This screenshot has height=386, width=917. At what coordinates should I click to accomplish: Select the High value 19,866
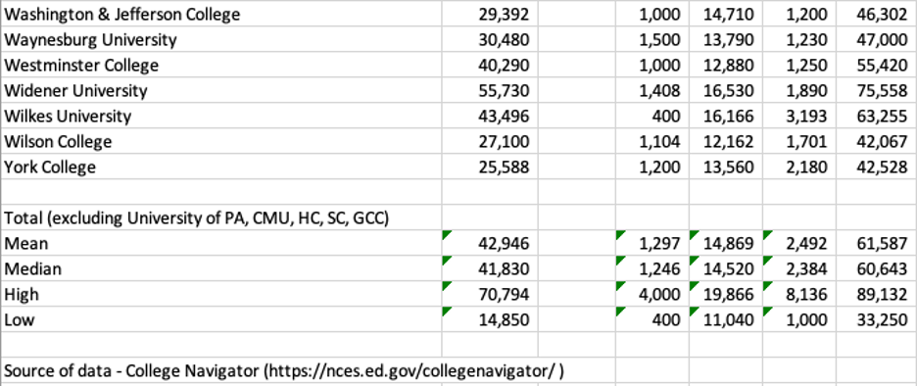(x=726, y=294)
